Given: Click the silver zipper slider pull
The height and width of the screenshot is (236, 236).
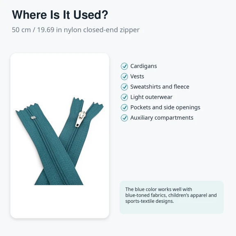Looking at the screenshot, I should click(x=80, y=119).
